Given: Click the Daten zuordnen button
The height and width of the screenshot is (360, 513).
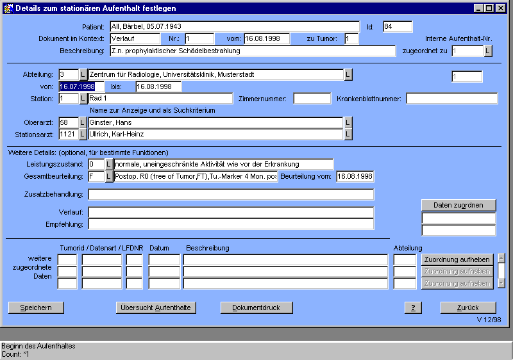Looking at the screenshot, I should (x=458, y=205).
